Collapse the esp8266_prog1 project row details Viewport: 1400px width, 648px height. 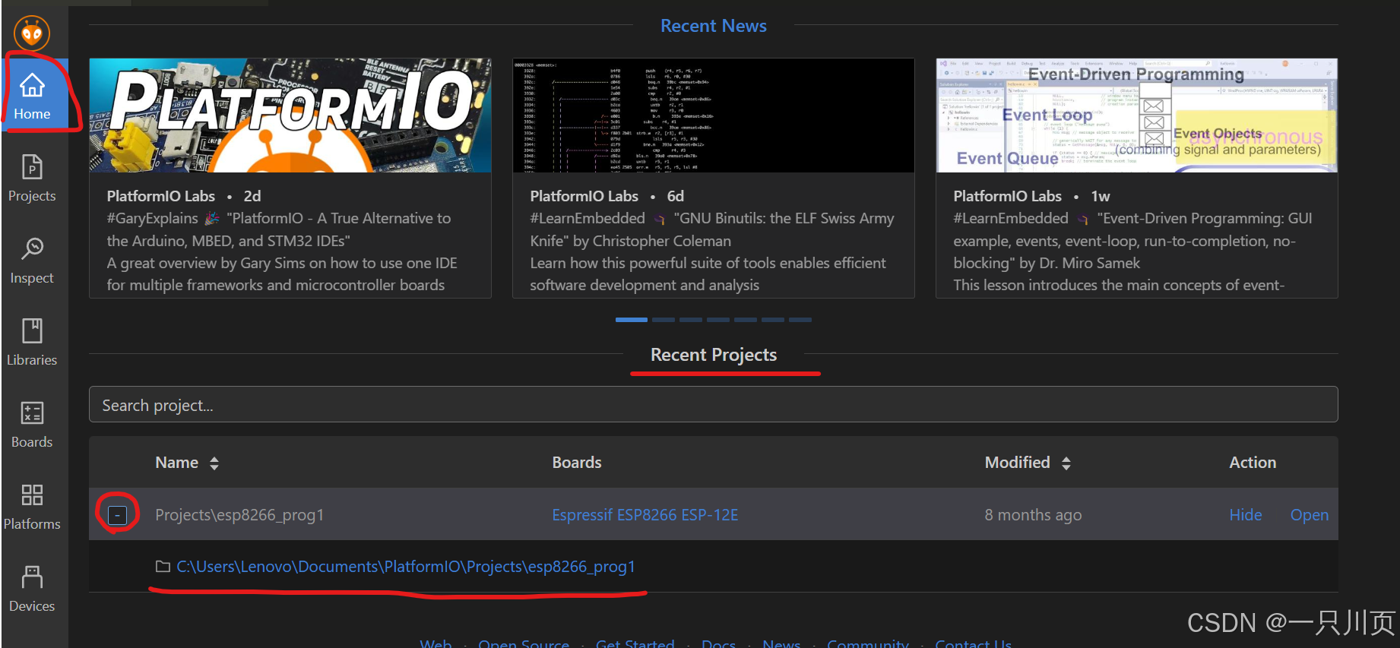point(117,514)
